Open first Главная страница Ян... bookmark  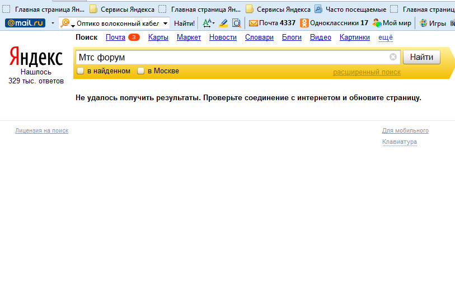pos(44,10)
